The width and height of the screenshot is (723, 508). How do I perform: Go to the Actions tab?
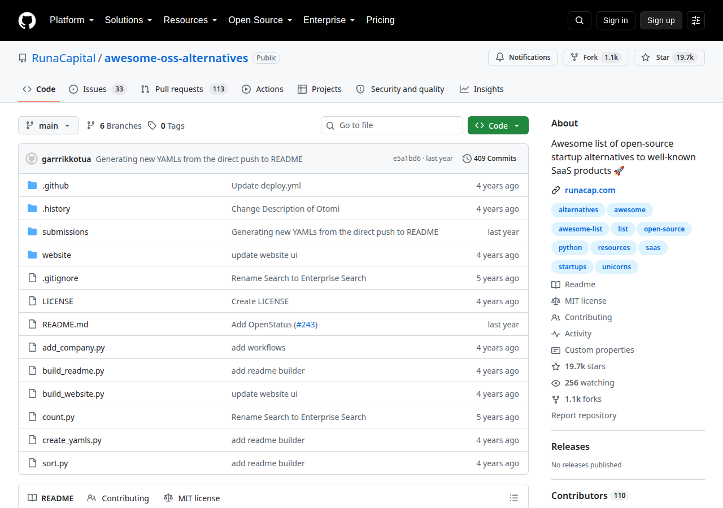point(263,89)
